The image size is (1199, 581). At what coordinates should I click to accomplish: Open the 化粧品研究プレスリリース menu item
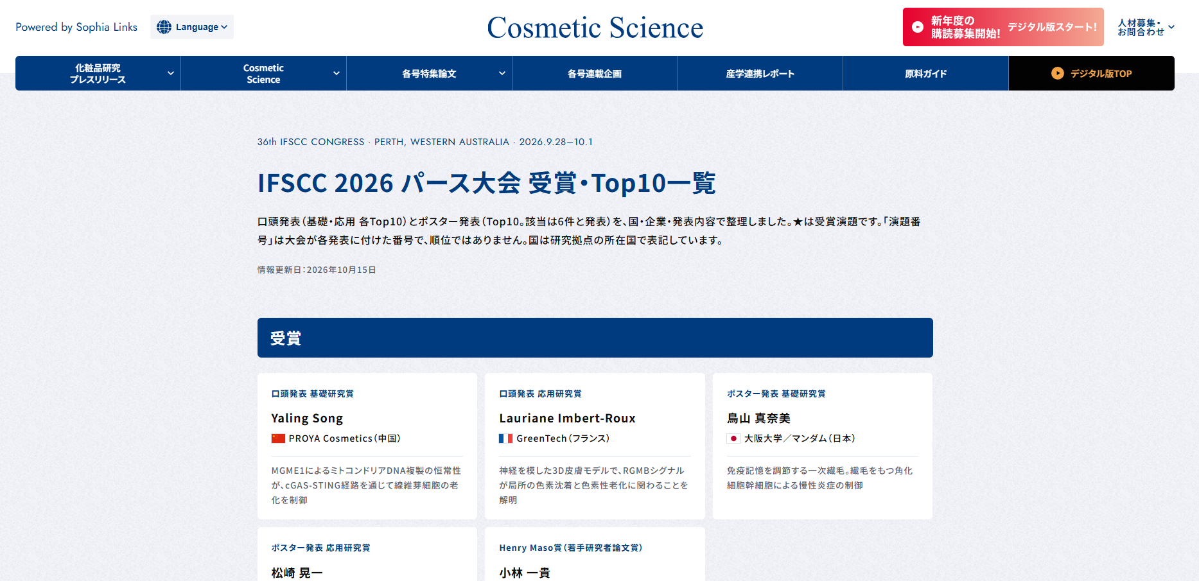pos(98,73)
